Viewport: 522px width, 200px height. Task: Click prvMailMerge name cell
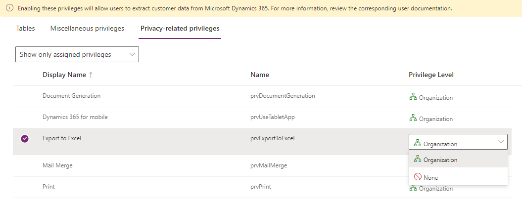(x=269, y=165)
